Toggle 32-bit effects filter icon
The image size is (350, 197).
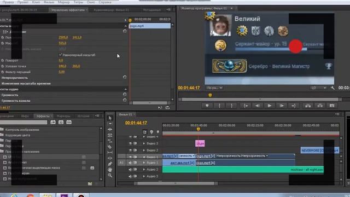click(61, 122)
